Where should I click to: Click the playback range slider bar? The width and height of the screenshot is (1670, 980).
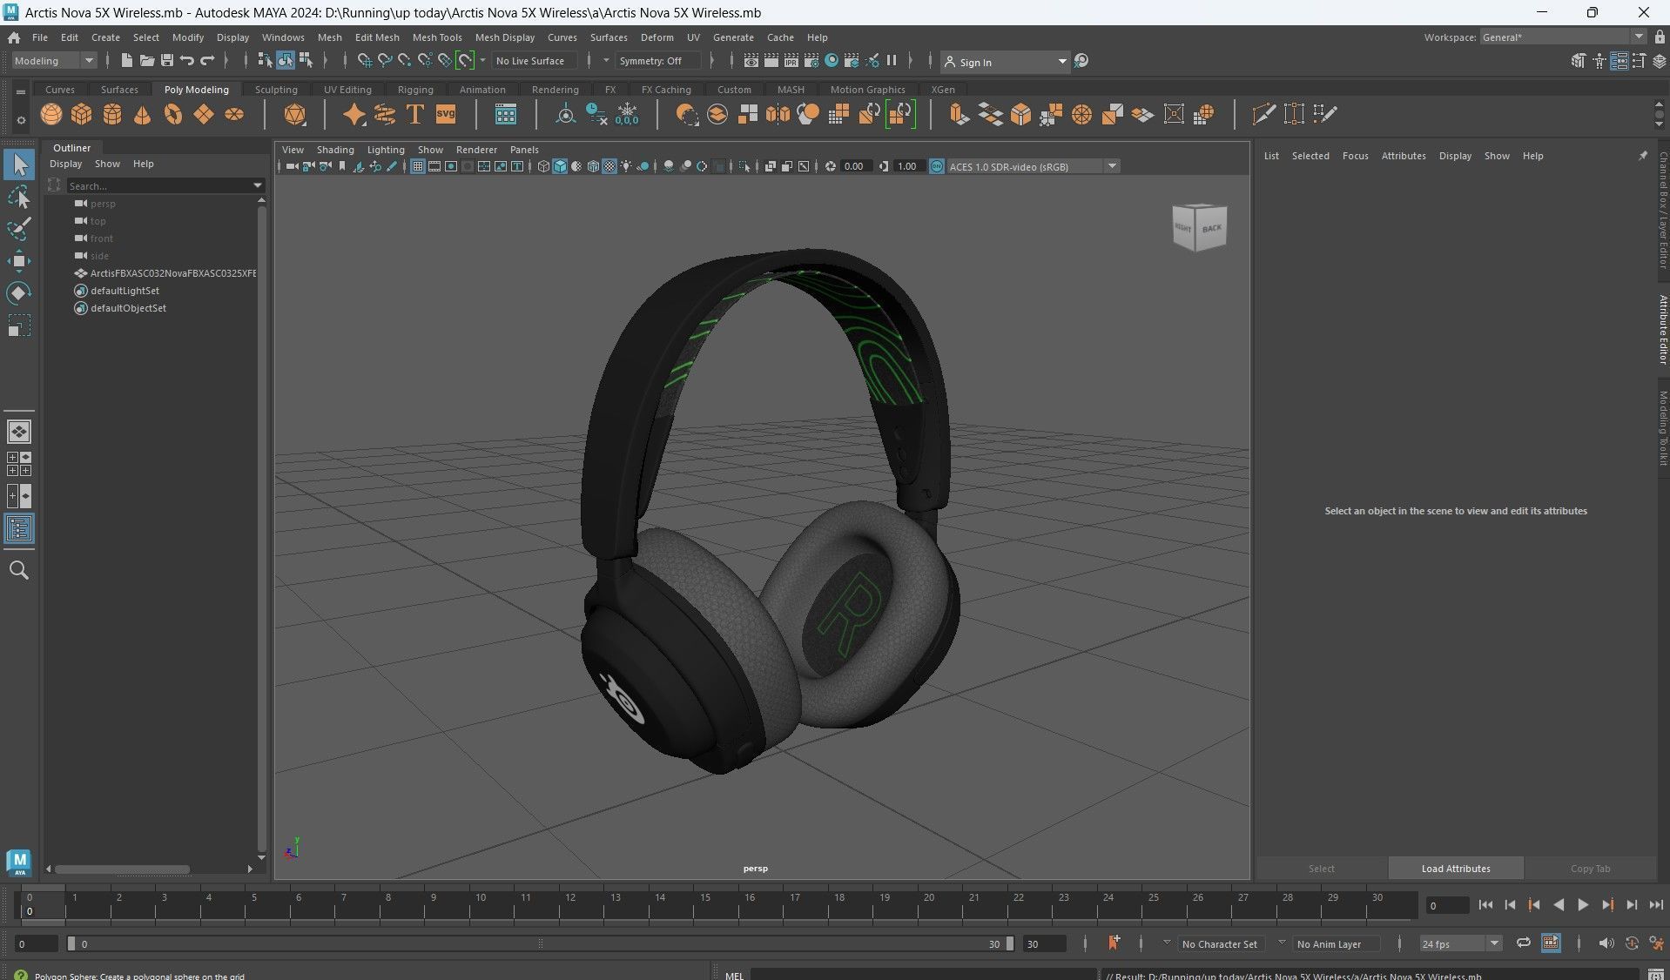pos(540,943)
